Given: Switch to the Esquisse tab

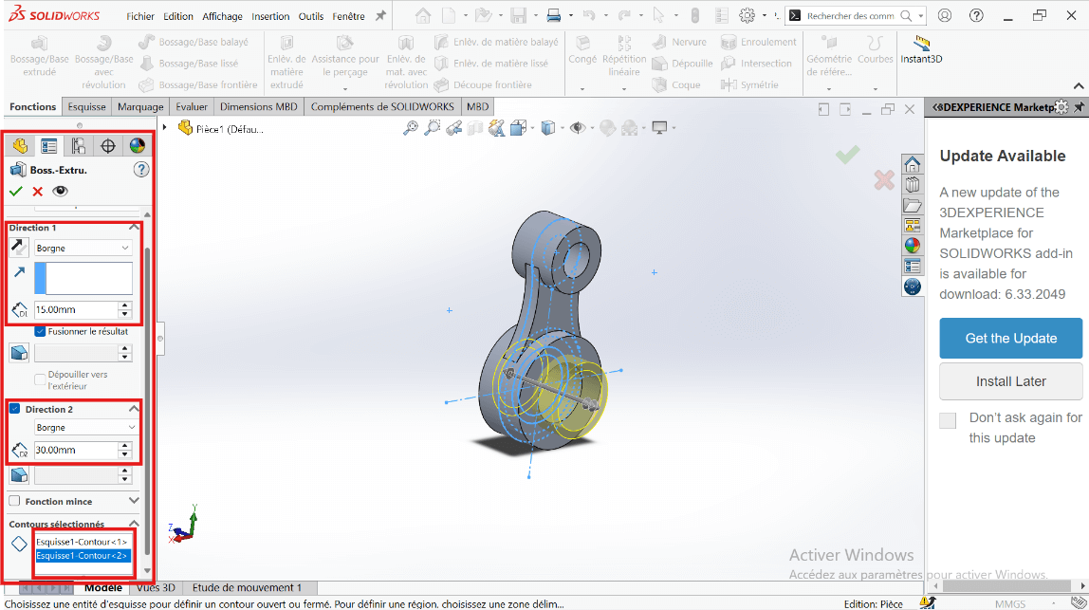Looking at the screenshot, I should point(87,107).
